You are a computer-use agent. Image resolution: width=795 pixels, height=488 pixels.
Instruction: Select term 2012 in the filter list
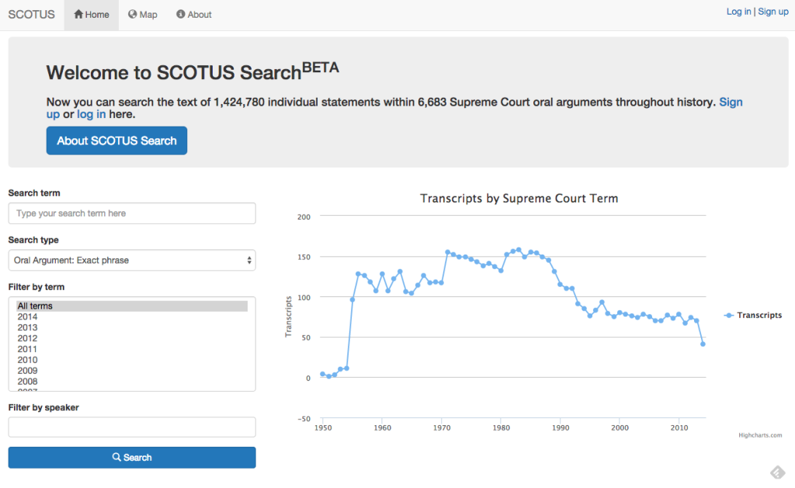pyautogui.click(x=132, y=338)
